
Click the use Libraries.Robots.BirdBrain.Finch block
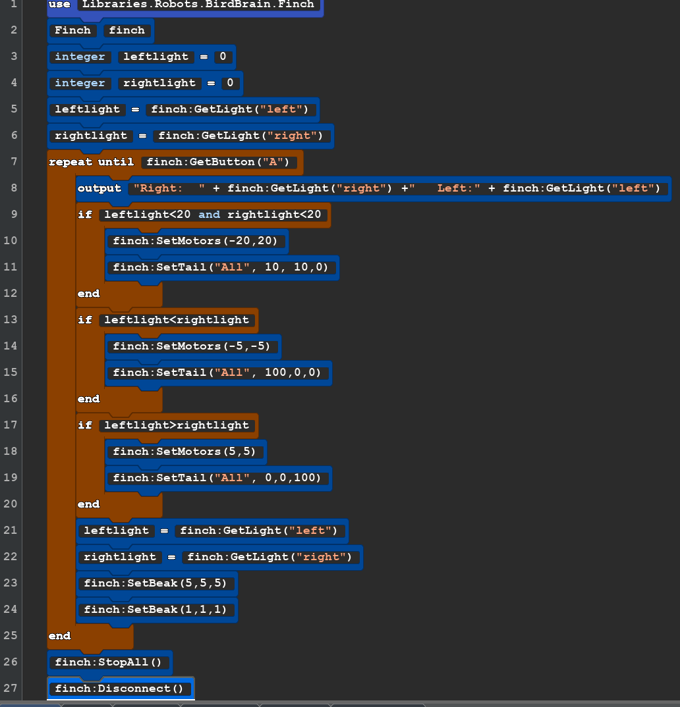coord(198,5)
